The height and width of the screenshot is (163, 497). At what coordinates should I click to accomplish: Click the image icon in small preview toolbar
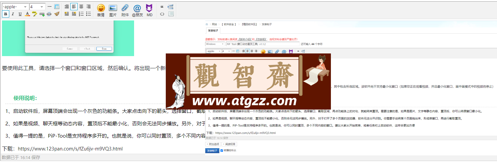[270, 51]
